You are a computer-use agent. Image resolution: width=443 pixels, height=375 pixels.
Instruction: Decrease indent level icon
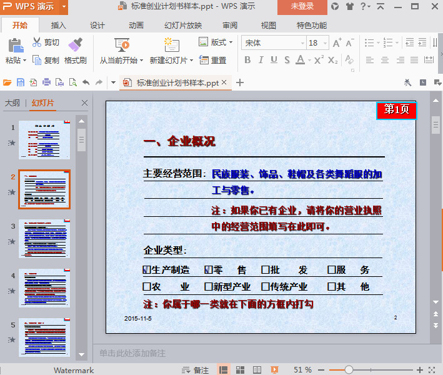point(409,42)
